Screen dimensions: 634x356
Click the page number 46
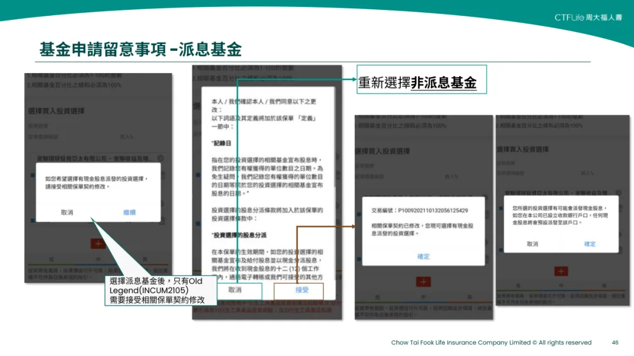[x=615, y=343]
